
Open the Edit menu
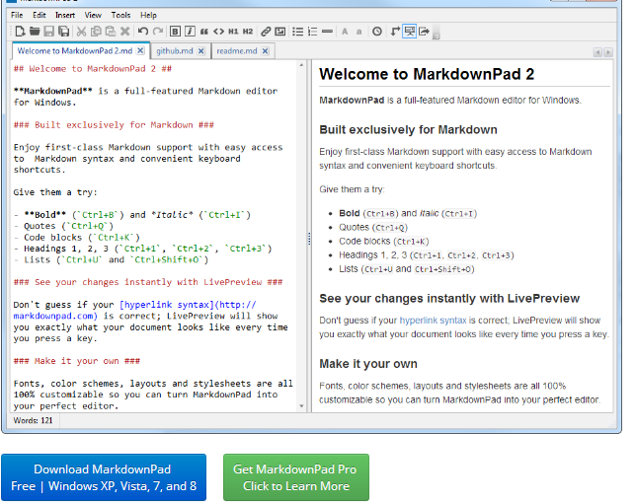coord(40,15)
